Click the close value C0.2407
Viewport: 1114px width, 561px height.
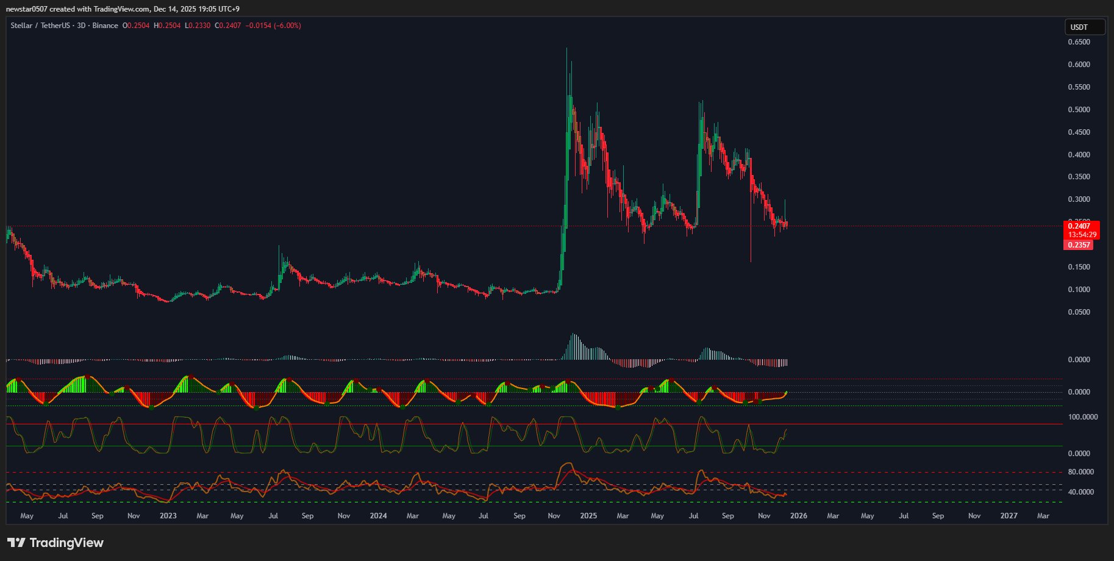point(228,26)
